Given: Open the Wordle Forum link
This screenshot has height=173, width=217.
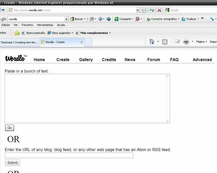Looking at the screenshot, I should tap(153, 59).
